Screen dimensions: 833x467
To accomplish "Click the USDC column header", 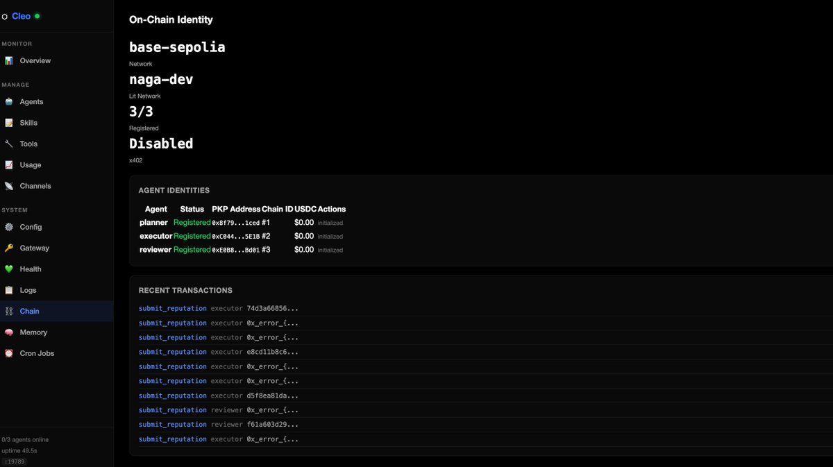I will [x=305, y=209].
